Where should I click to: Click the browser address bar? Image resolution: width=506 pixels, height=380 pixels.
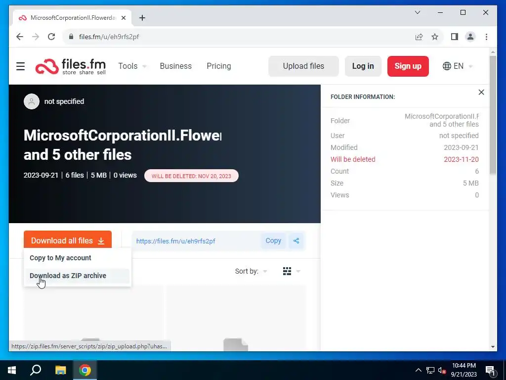(239, 37)
